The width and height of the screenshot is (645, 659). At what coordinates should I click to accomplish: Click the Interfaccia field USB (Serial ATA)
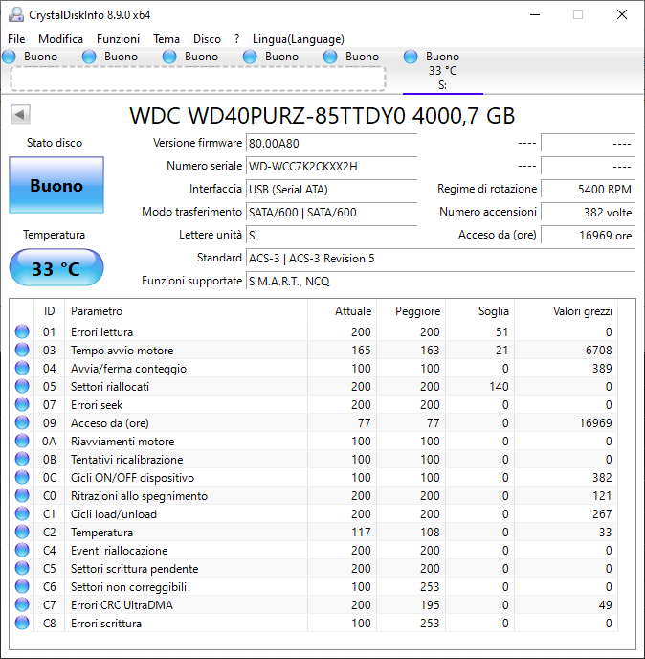331,190
